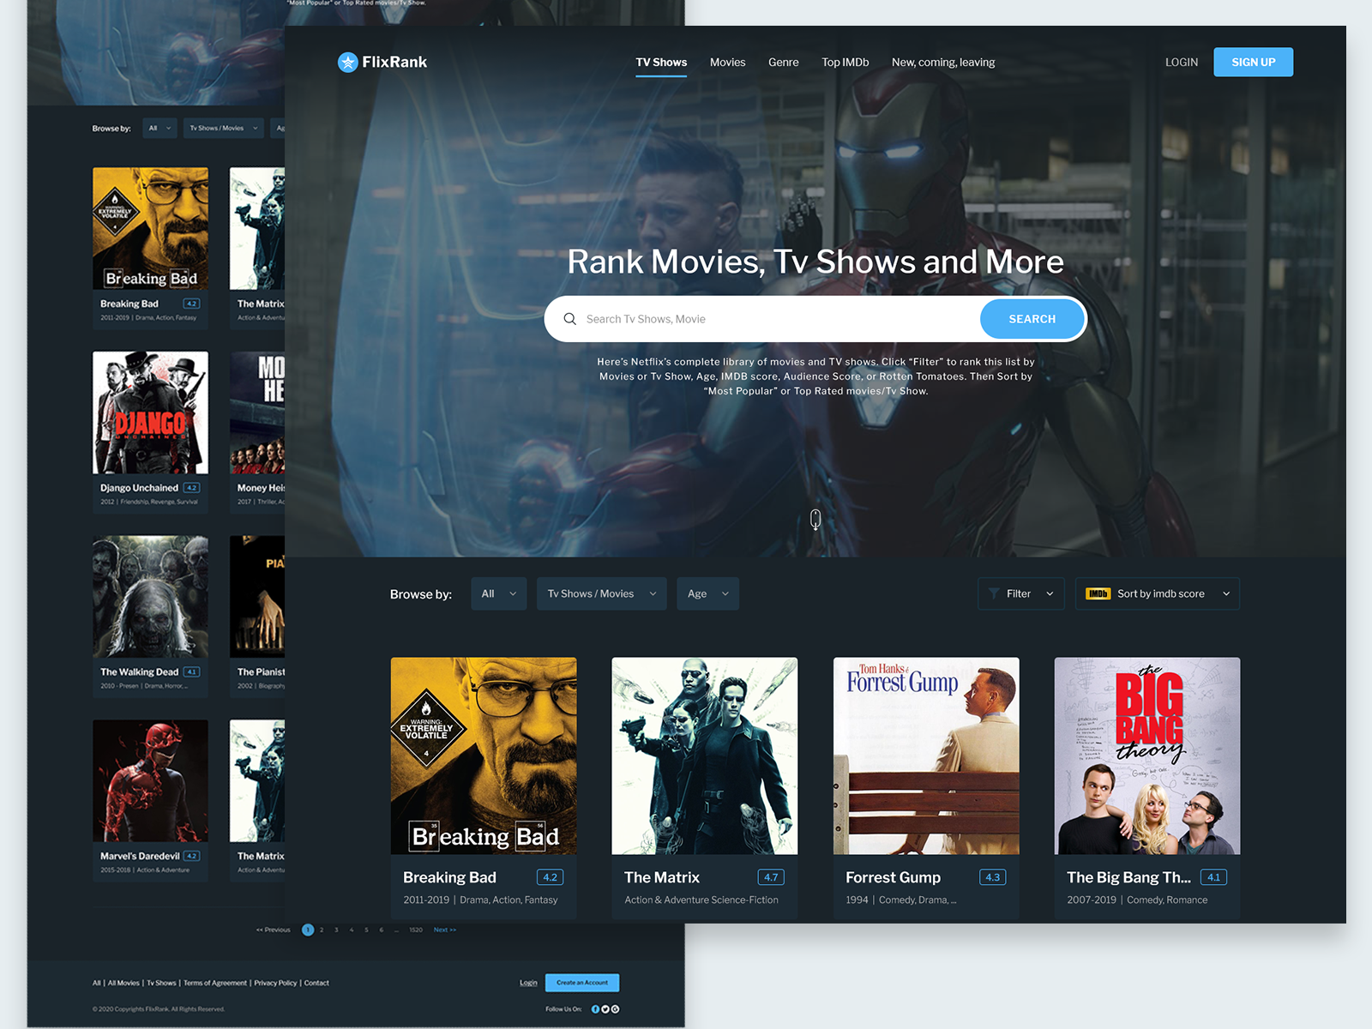Click the LOGIN link in header
The image size is (1372, 1029).
[x=1181, y=63]
